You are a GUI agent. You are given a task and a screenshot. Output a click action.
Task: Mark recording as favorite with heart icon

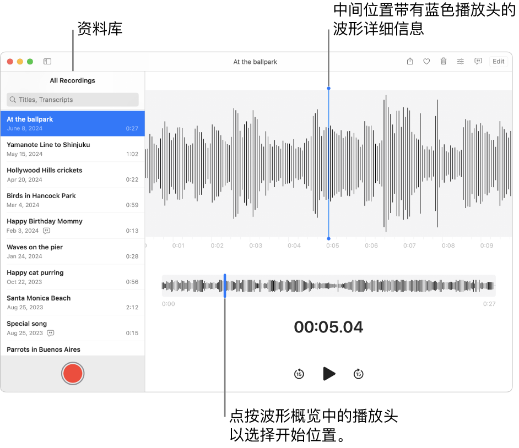coord(426,62)
